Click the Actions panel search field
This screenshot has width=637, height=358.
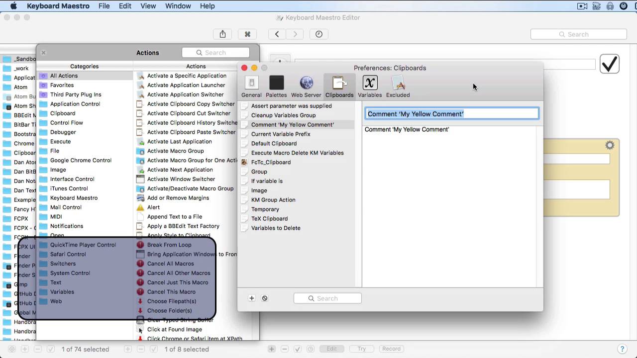pyautogui.click(x=215, y=53)
